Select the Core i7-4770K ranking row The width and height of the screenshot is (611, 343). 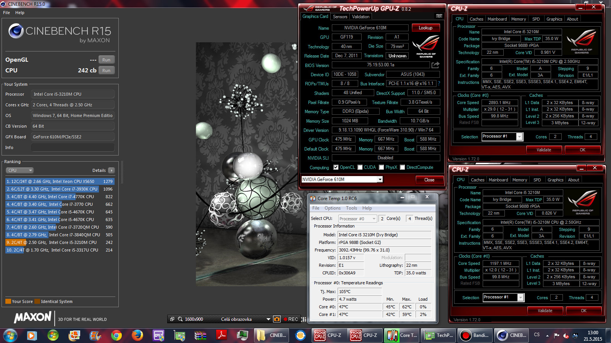click(60, 197)
